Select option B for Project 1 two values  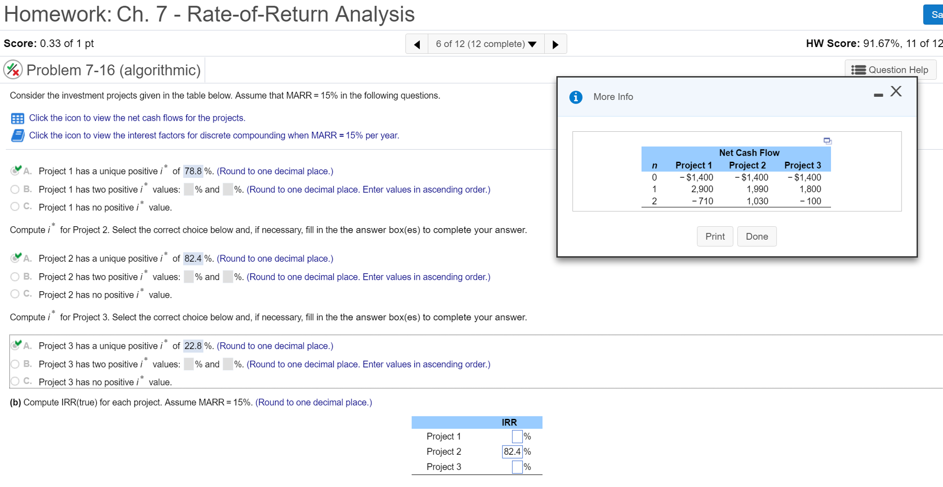click(x=15, y=189)
